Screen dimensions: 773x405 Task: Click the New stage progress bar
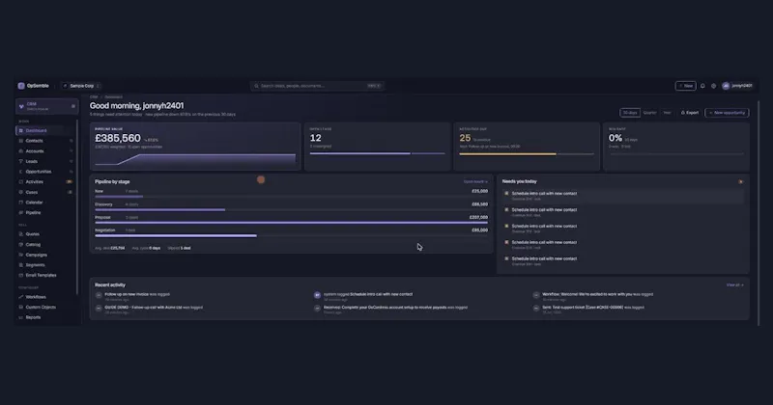(292, 197)
